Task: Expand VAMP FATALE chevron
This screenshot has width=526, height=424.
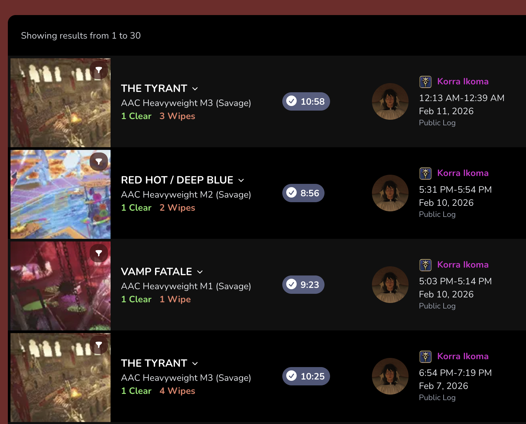Action: pyautogui.click(x=200, y=272)
